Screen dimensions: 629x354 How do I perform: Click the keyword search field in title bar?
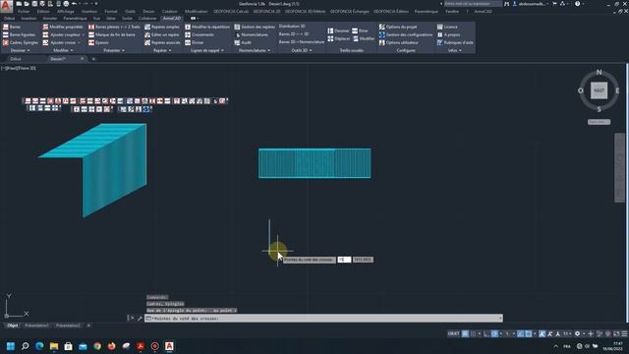pos(473,4)
